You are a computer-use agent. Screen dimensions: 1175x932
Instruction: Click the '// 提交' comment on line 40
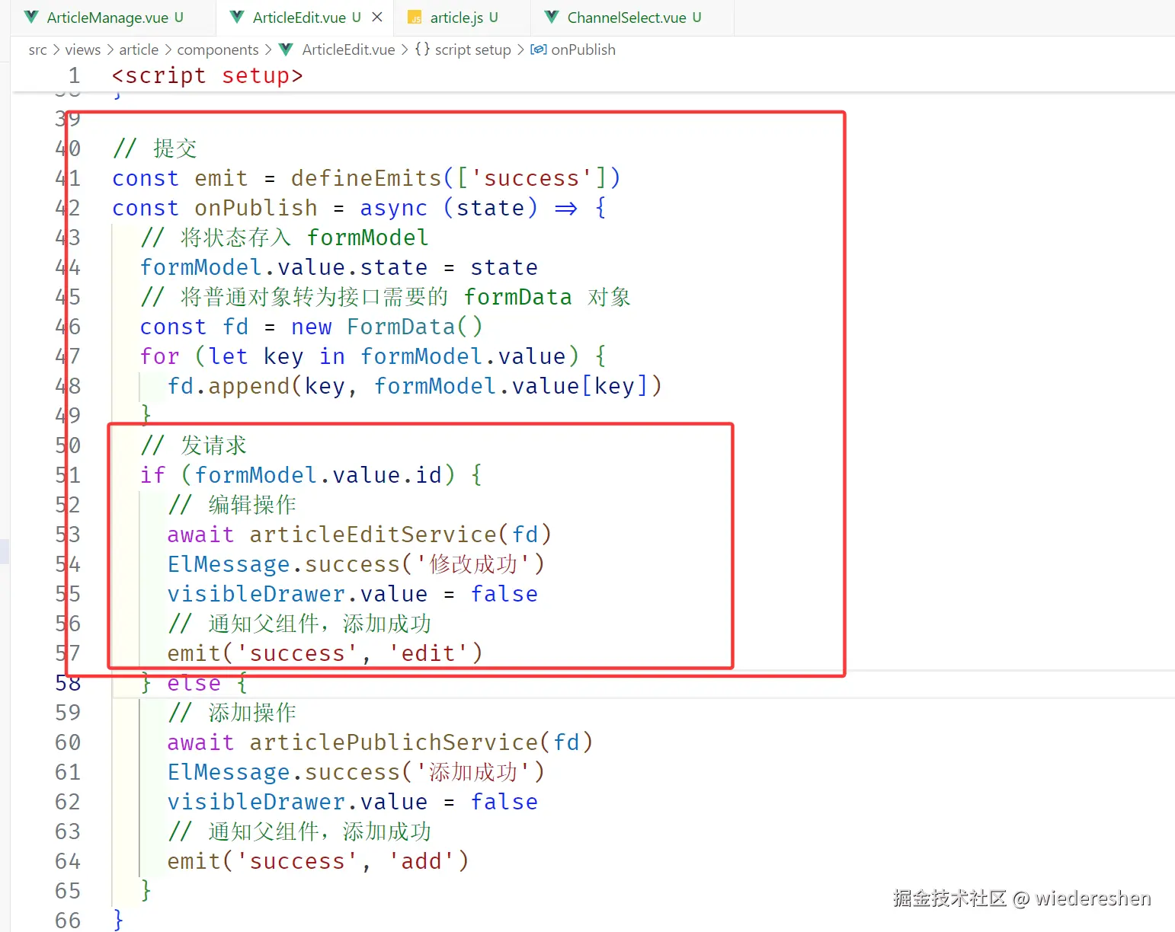click(155, 148)
